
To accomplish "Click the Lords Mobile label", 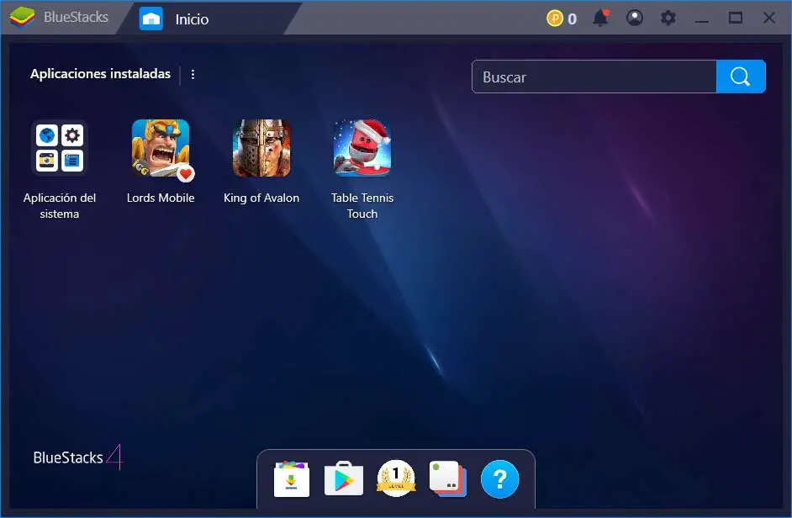I will pyautogui.click(x=161, y=198).
